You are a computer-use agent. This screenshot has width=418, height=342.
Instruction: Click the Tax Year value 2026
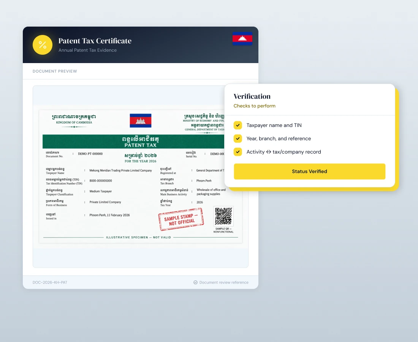coord(199,202)
